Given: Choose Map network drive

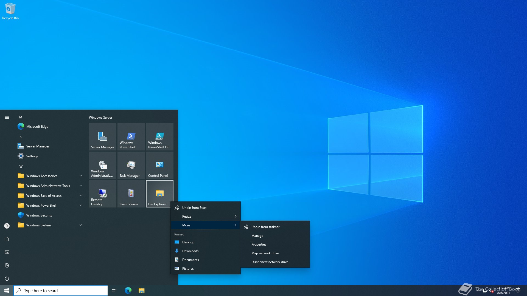Looking at the screenshot, I should pyautogui.click(x=265, y=253).
